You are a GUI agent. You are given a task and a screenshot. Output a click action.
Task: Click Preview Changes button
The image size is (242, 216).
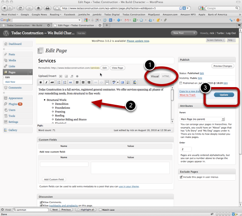(x=223, y=66)
